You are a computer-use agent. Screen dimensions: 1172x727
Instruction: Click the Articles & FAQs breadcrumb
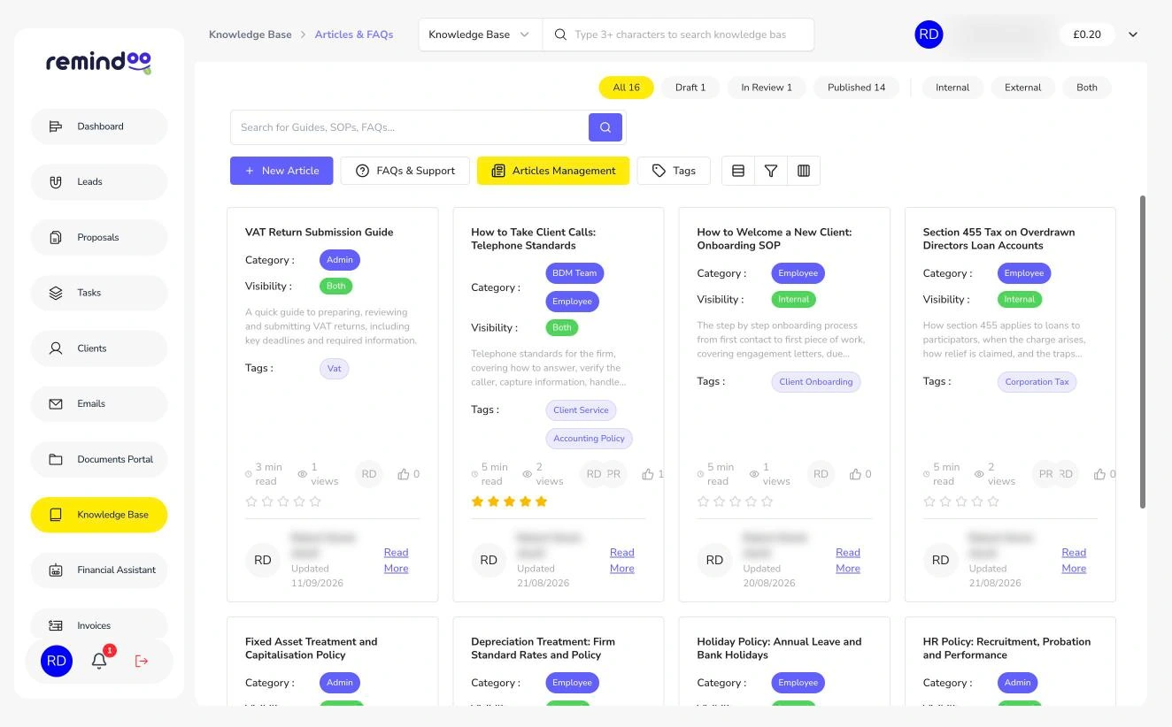pyautogui.click(x=354, y=34)
